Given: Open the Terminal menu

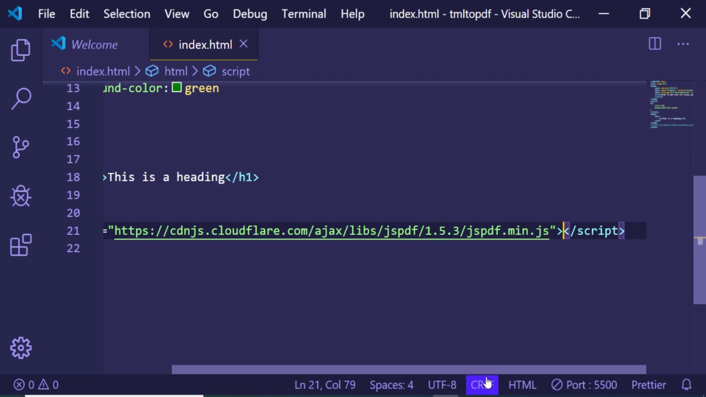Looking at the screenshot, I should click(x=303, y=14).
